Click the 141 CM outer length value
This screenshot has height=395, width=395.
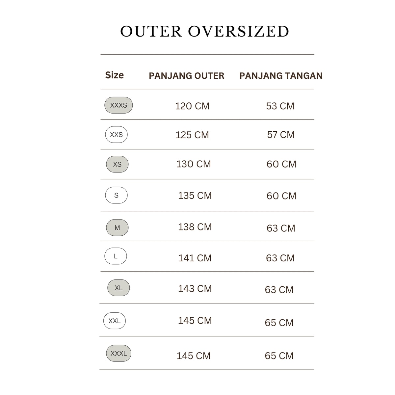coord(195,258)
